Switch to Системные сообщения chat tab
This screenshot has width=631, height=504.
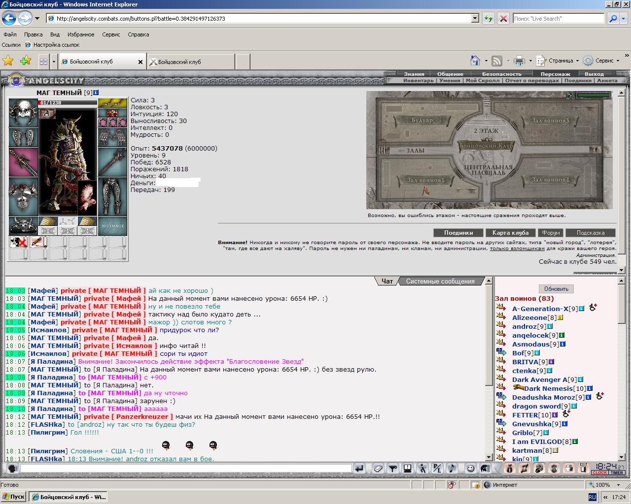pyautogui.click(x=440, y=282)
